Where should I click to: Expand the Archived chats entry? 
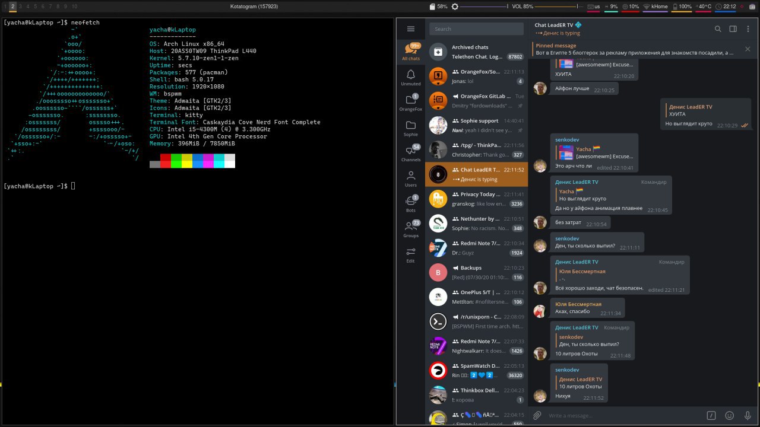tap(476, 52)
